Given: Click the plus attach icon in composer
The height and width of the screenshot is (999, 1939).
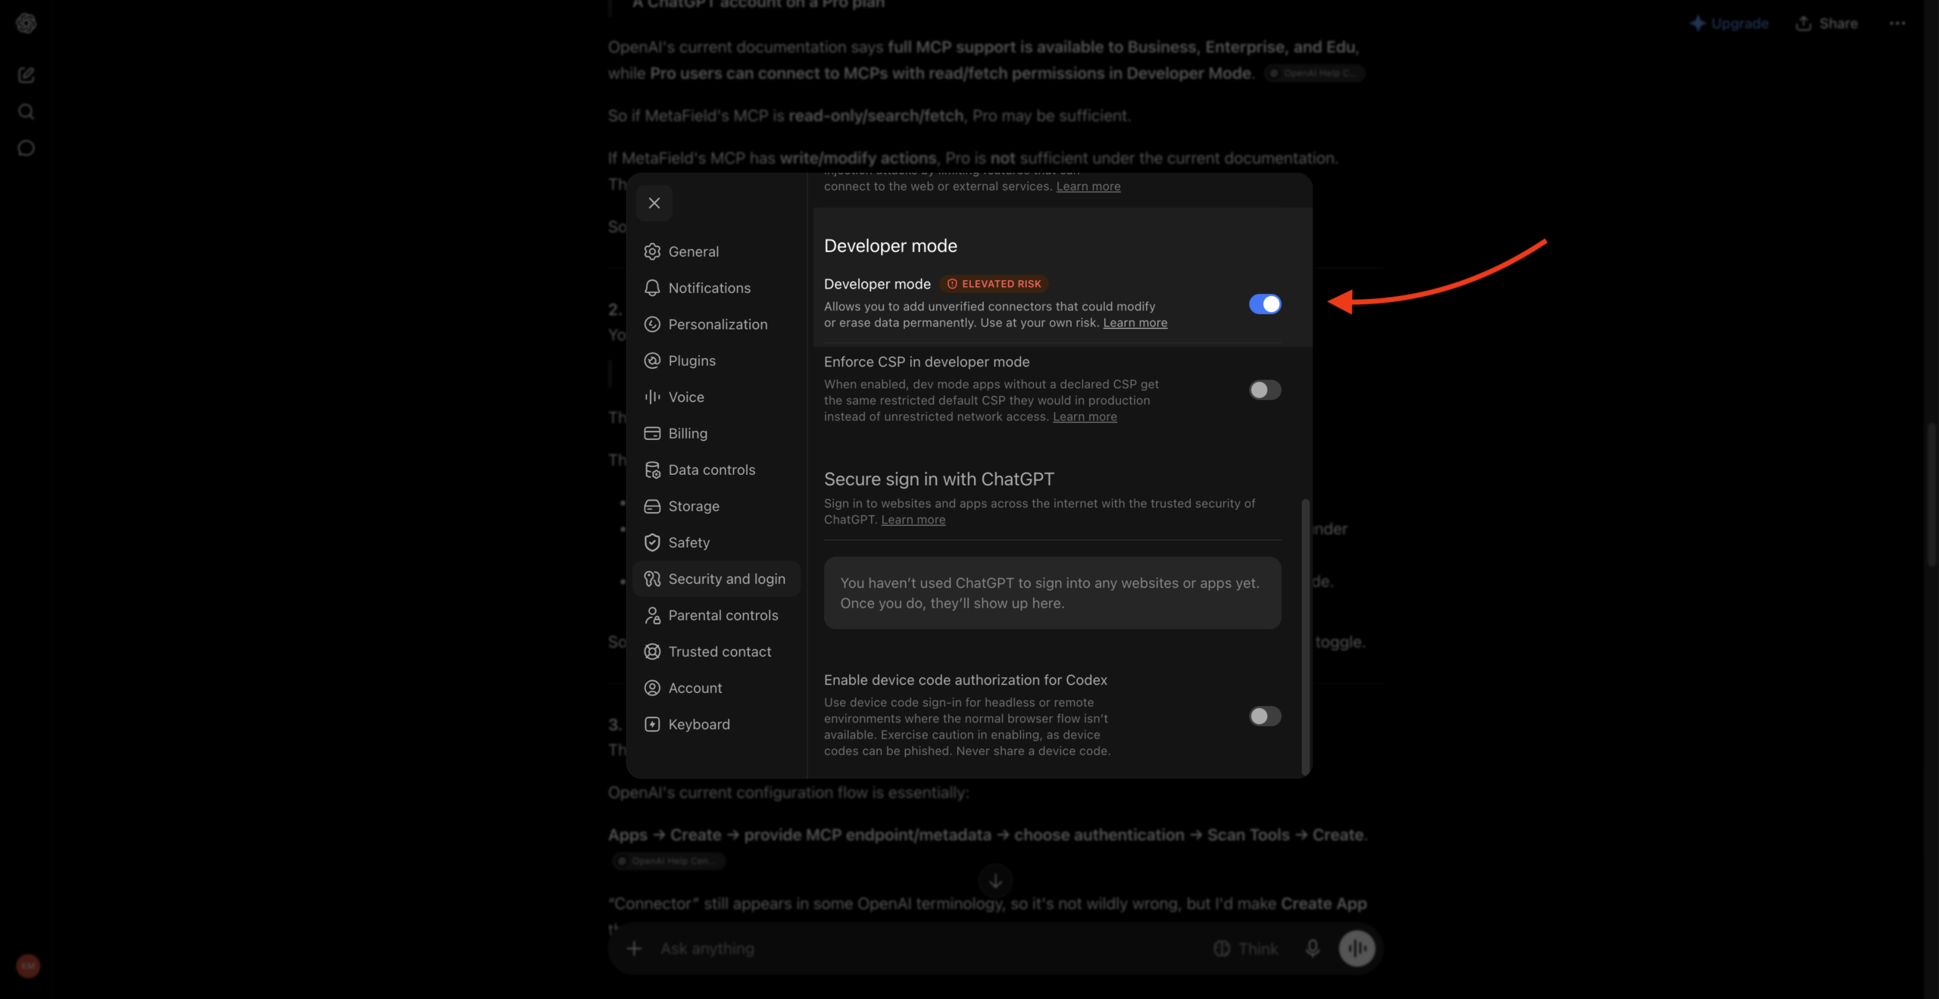Looking at the screenshot, I should [635, 948].
